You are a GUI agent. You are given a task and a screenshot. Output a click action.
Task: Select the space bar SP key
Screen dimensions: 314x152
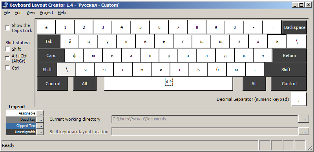(x=169, y=84)
